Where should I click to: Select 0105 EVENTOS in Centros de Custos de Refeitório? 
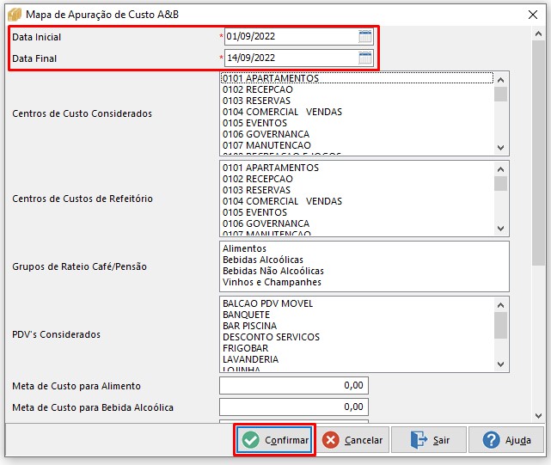[x=358, y=212]
